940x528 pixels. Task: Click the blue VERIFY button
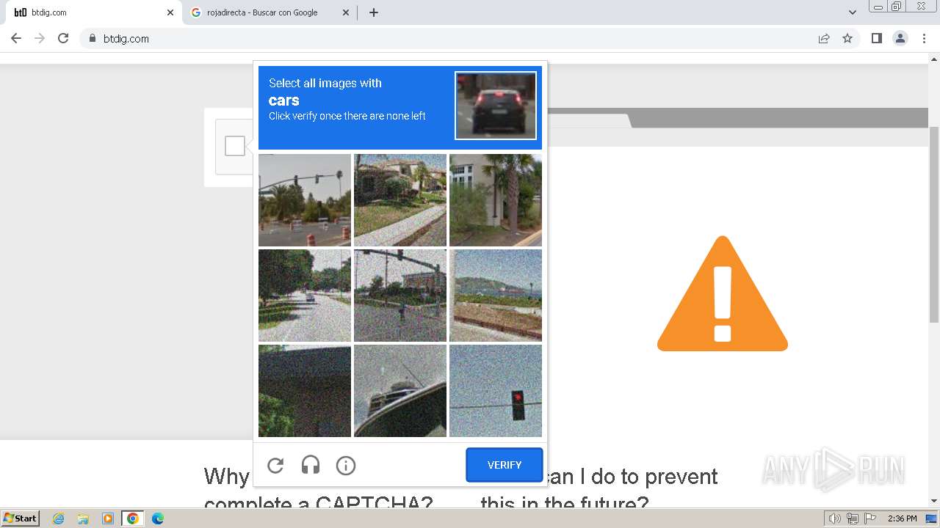point(505,465)
